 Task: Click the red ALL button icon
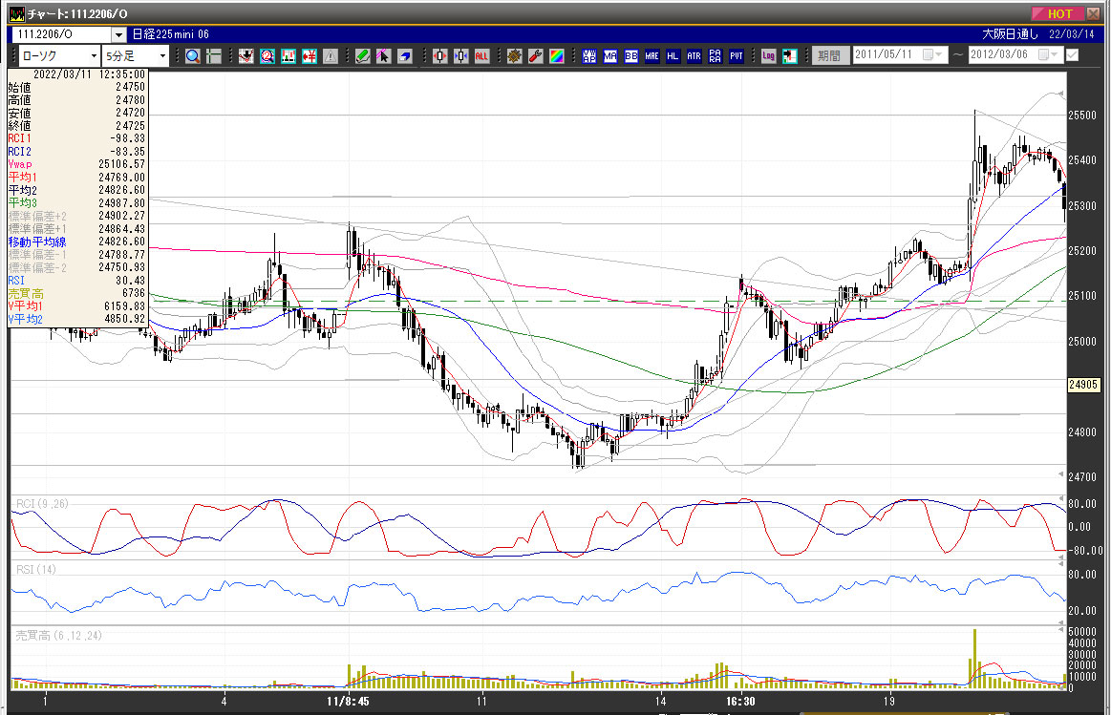[x=481, y=56]
